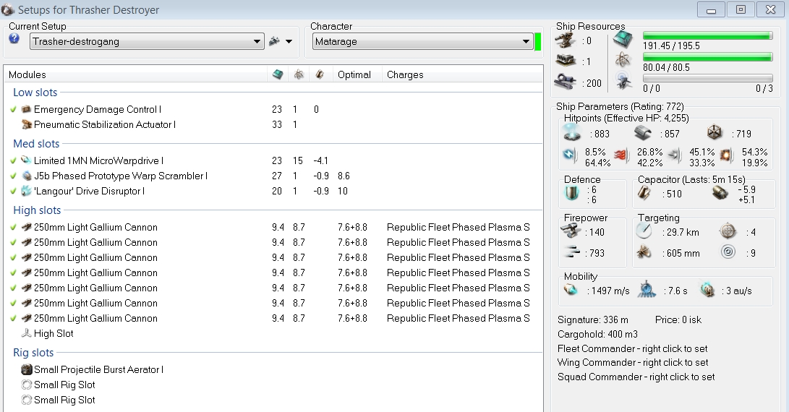Toggle the last 250mm Light Gallium Cannon checkmark

tap(13, 318)
